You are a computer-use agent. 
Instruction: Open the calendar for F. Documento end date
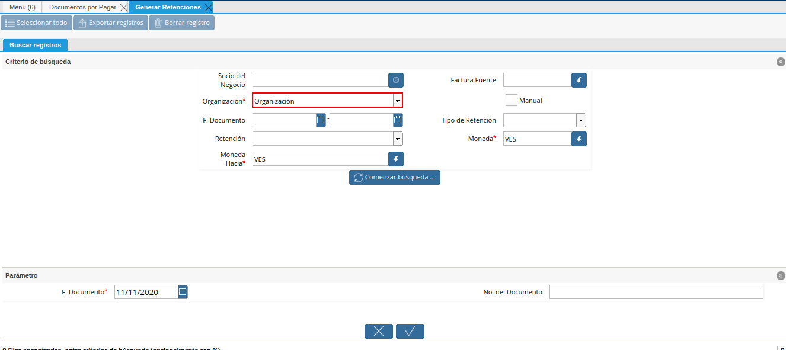point(397,120)
